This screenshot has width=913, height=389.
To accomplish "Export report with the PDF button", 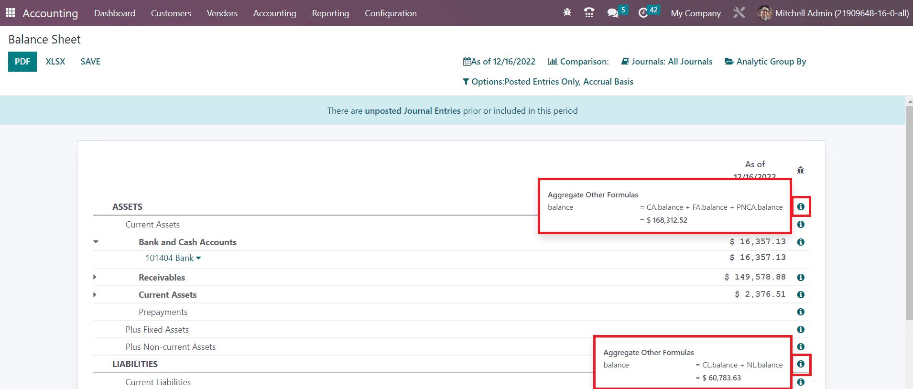I will click(x=22, y=62).
